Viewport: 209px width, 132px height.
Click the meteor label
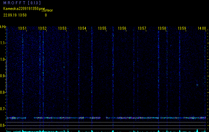tap(47, 10)
